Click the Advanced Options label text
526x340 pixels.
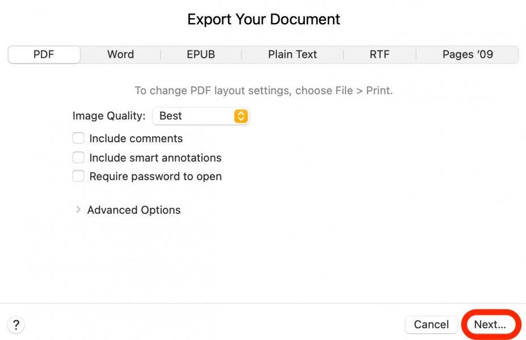point(133,210)
